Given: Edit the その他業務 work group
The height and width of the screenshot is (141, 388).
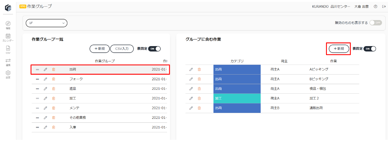Looking at the screenshot, I should point(46,117).
